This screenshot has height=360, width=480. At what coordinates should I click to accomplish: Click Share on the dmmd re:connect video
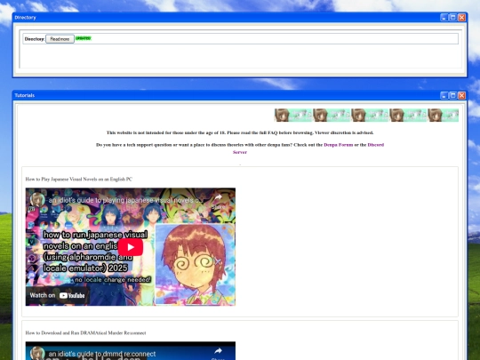(218, 353)
